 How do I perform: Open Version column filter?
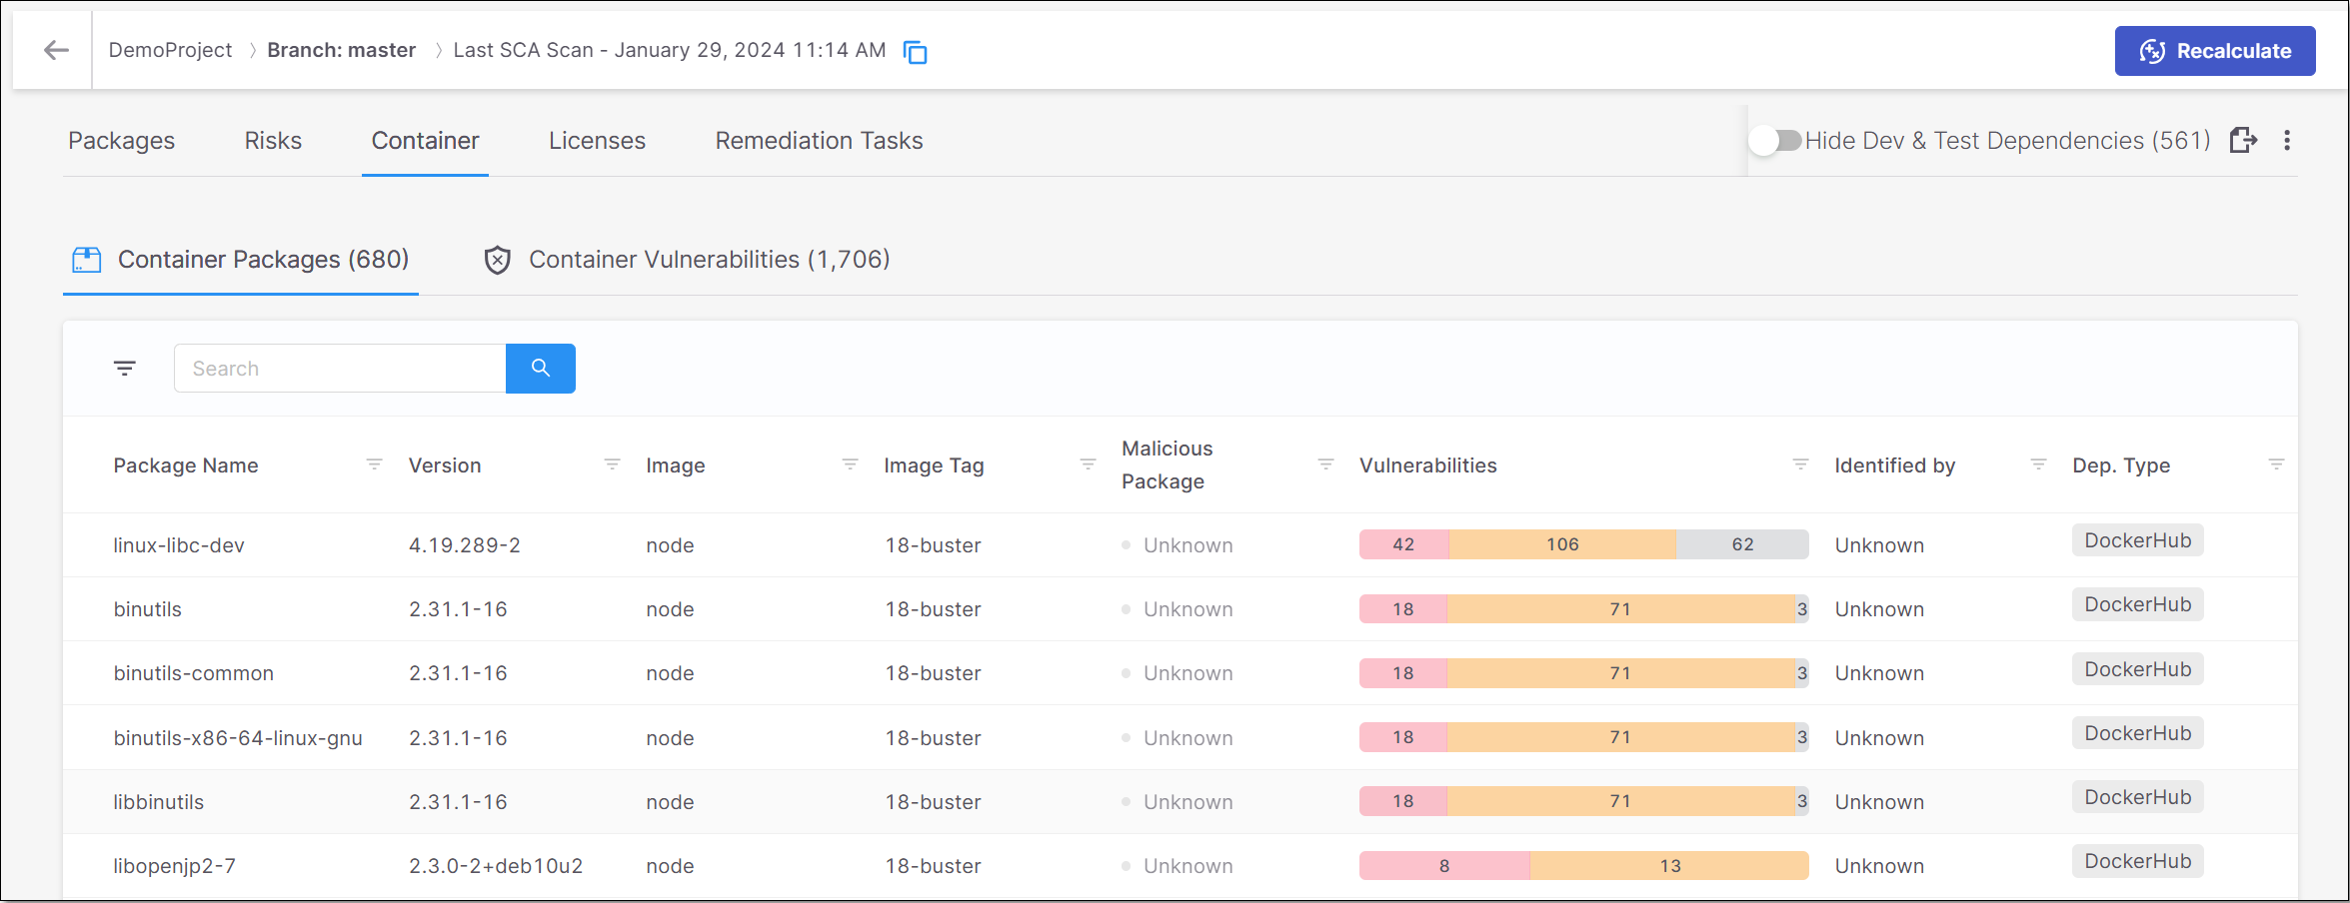tap(612, 464)
